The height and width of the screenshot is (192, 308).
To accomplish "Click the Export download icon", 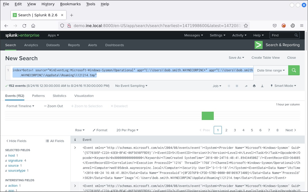I will 262,86.
